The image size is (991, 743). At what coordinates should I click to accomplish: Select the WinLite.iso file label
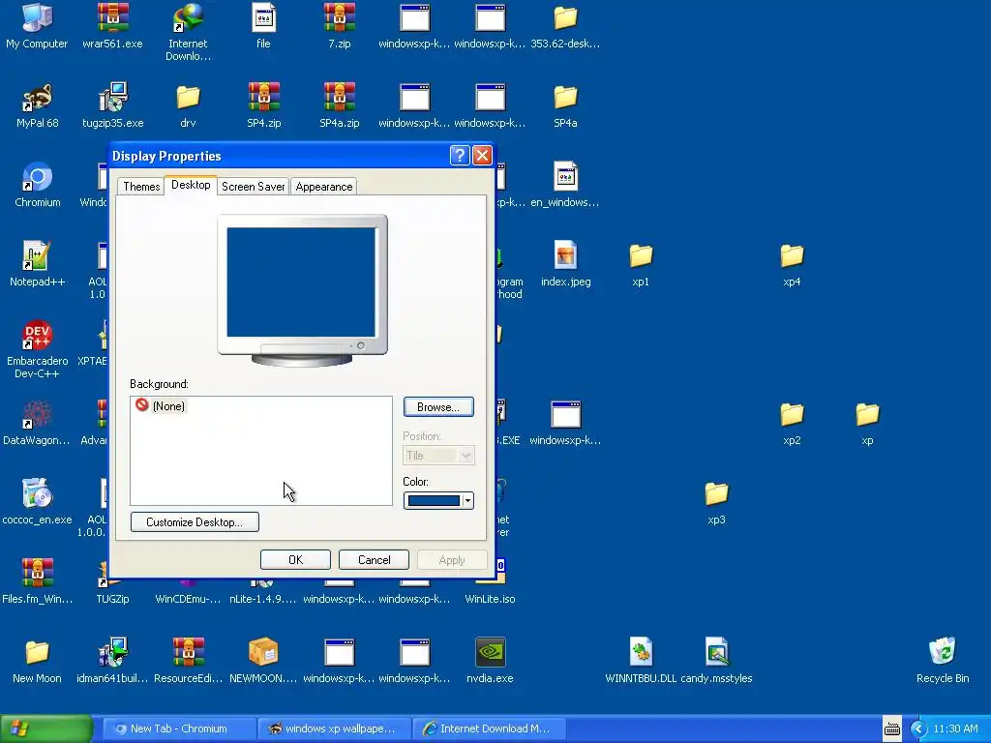pyautogui.click(x=490, y=599)
